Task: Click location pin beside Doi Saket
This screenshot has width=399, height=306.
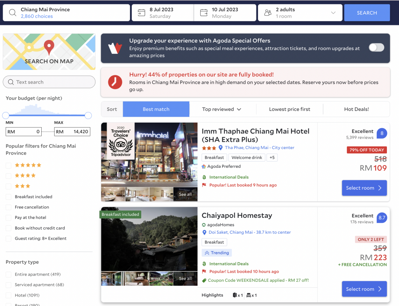Action: point(204,232)
